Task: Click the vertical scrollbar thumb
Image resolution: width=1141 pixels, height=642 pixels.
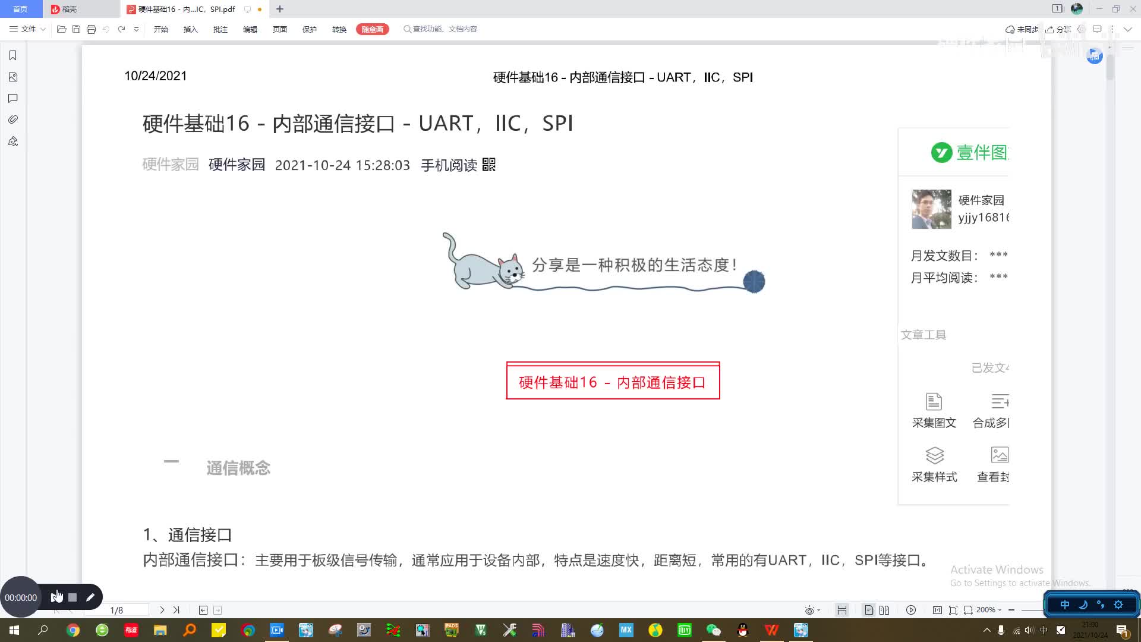Action: [x=1110, y=67]
